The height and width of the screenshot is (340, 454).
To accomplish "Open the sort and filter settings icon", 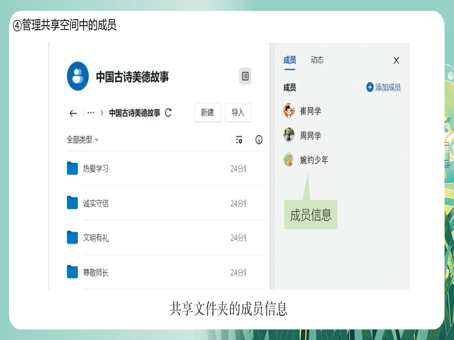I will pyautogui.click(x=239, y=140).
